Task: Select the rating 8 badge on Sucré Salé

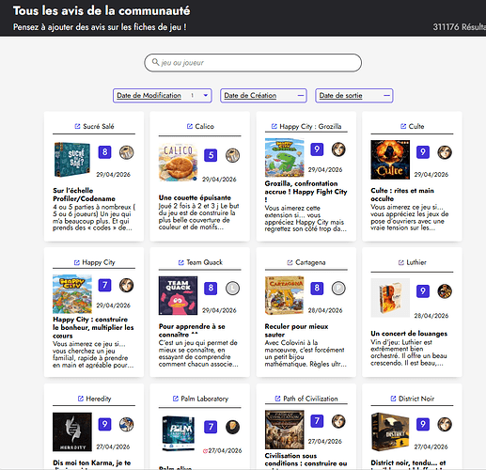Action: (x=104, y=152)
